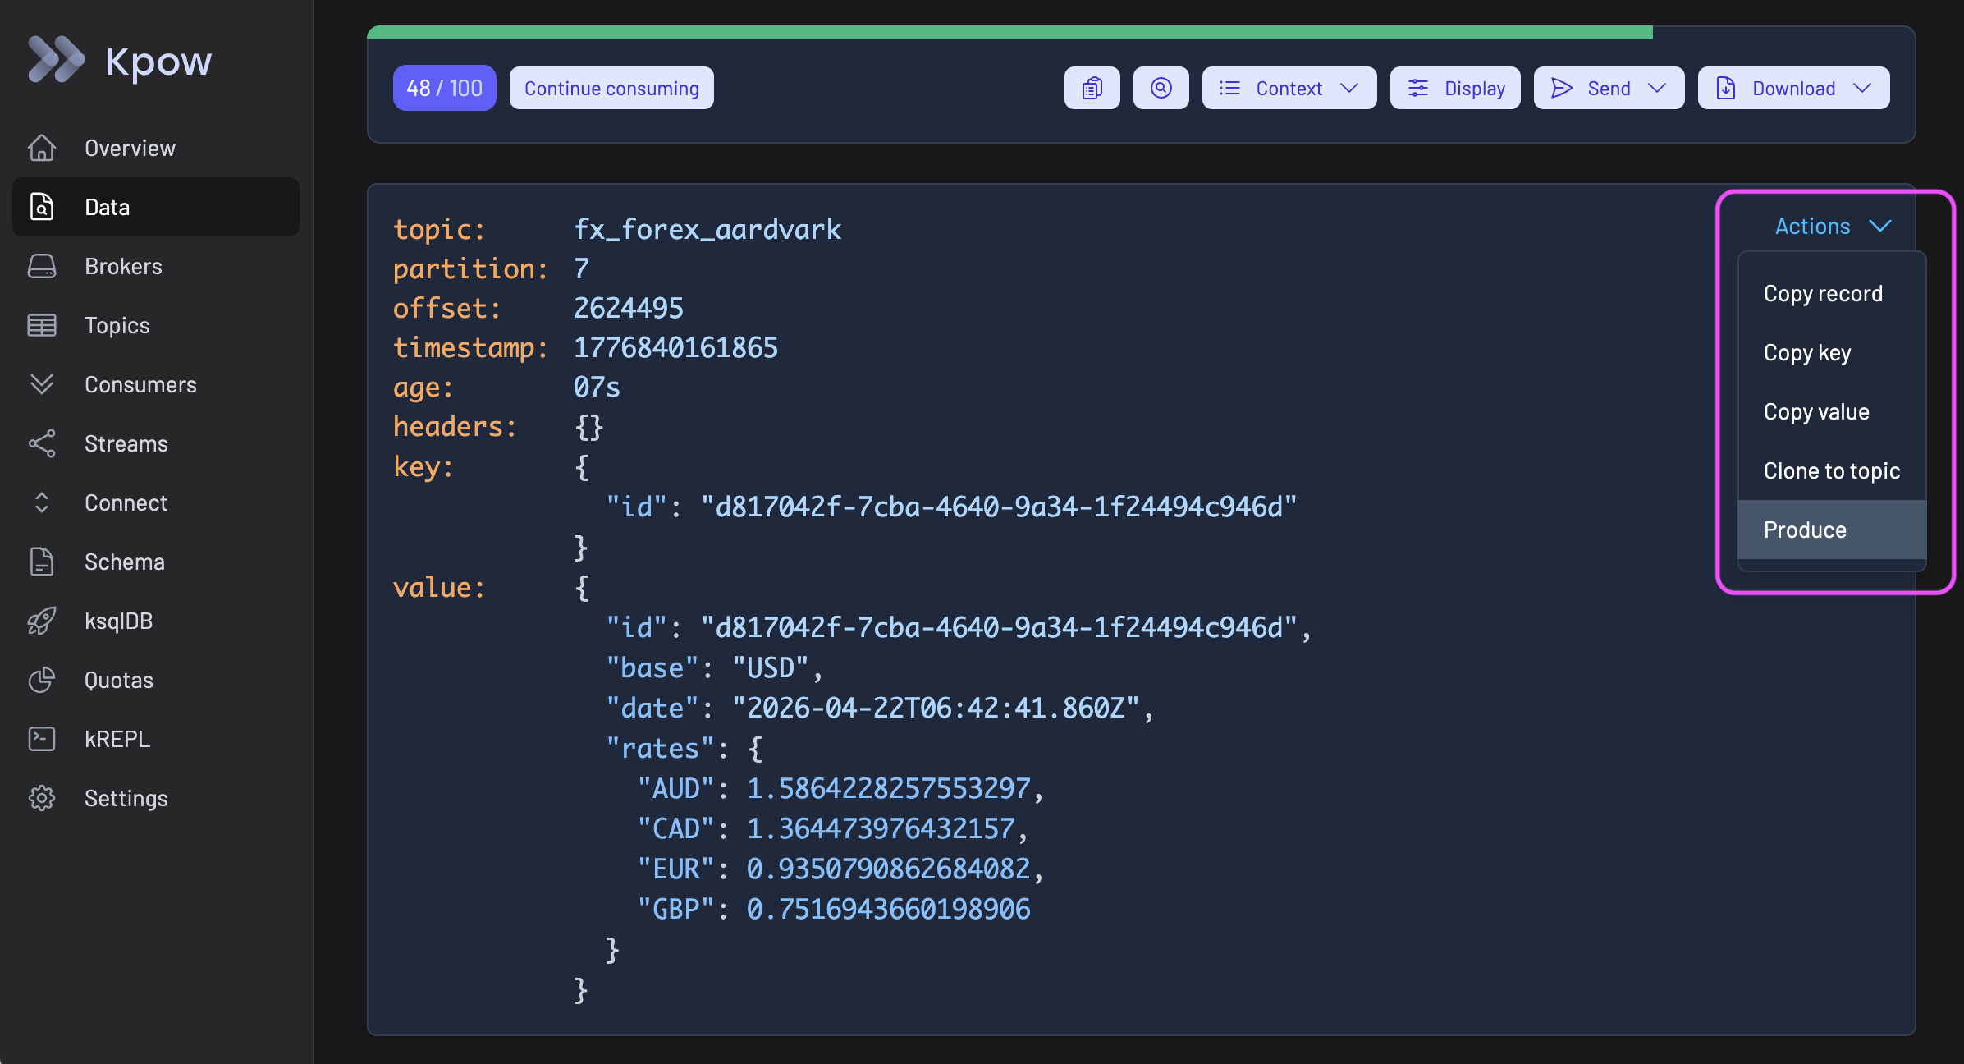The image size is (1964, 1064).
Task: Open the Connect section
Action: click(156, 502)
